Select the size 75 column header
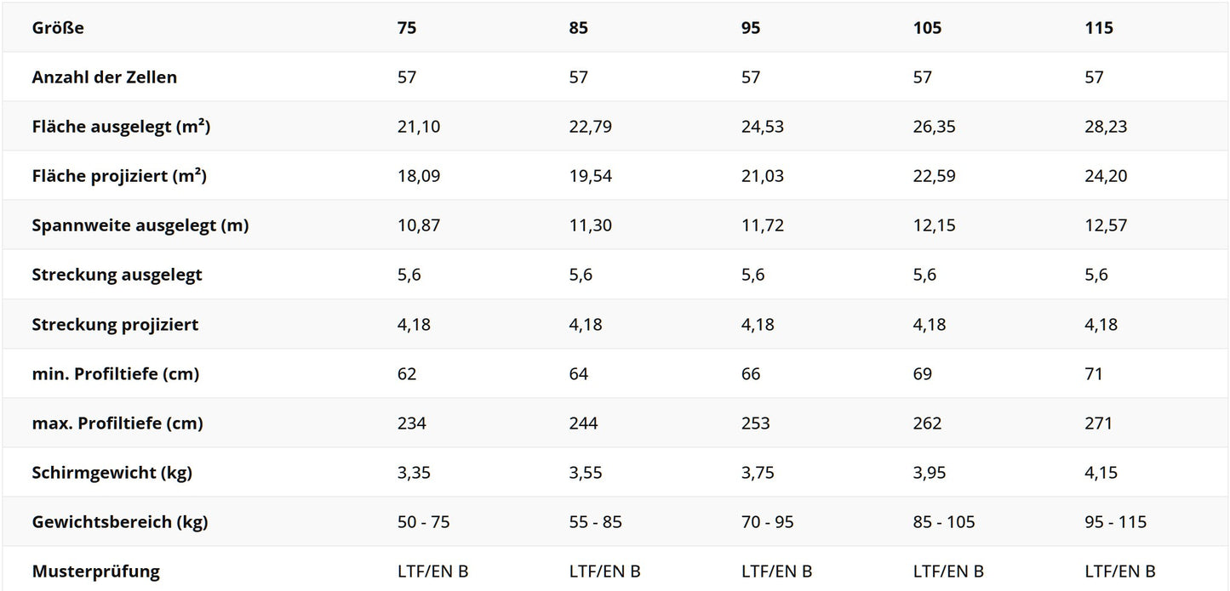 [407, 28]
